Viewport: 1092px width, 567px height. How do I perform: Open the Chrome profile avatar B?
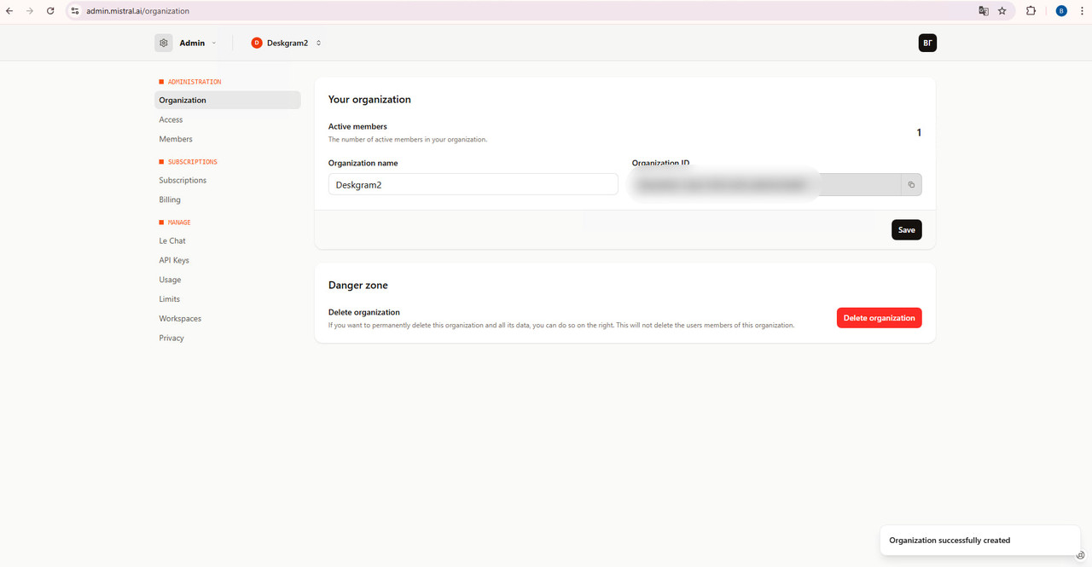(1061, 11)
